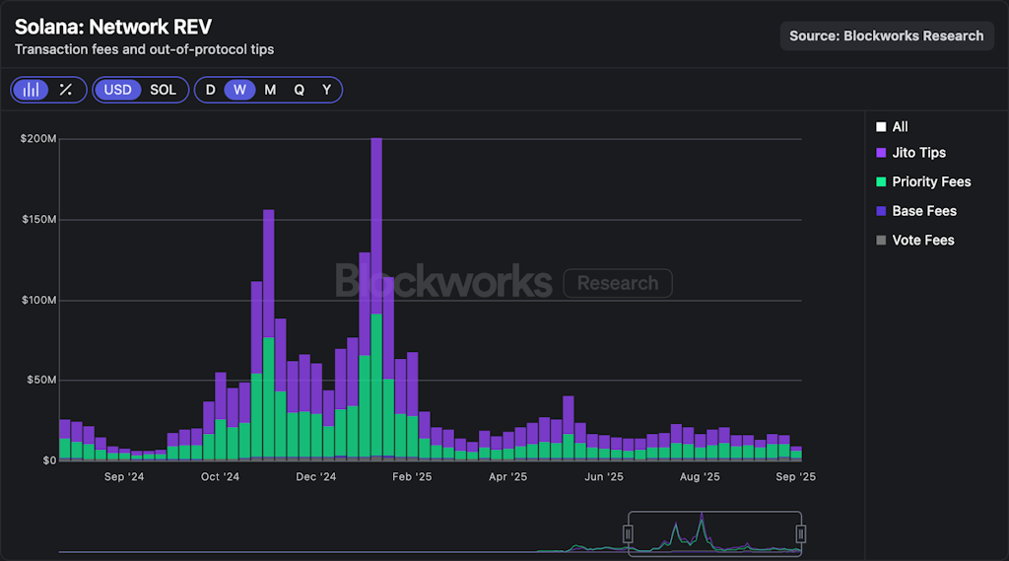1009x561 pixels.
Task: Select daily (D) interval
Action: point(210,90)
